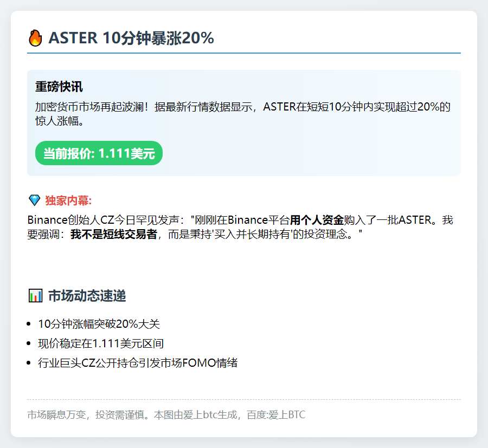
Task: Click the fire emoji next to the ASTER headline
Action: [x=35, y=38]
